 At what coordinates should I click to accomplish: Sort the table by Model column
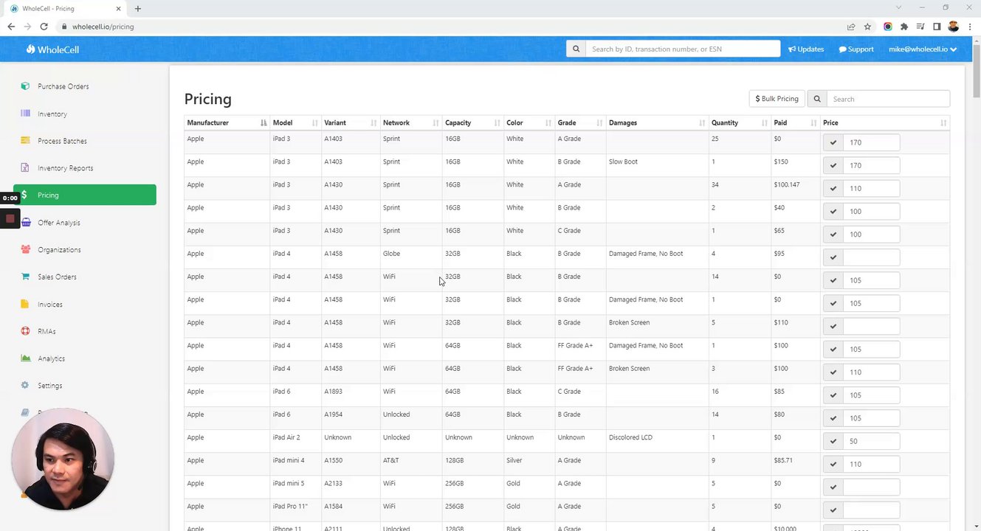click(x=295, y=122)
